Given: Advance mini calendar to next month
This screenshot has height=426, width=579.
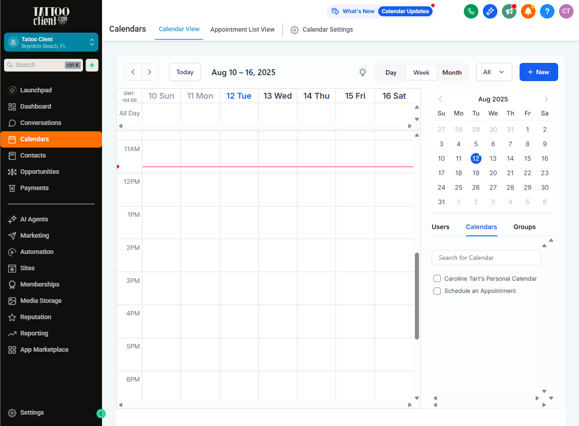Looking at the screenshot, I should 546,99.
